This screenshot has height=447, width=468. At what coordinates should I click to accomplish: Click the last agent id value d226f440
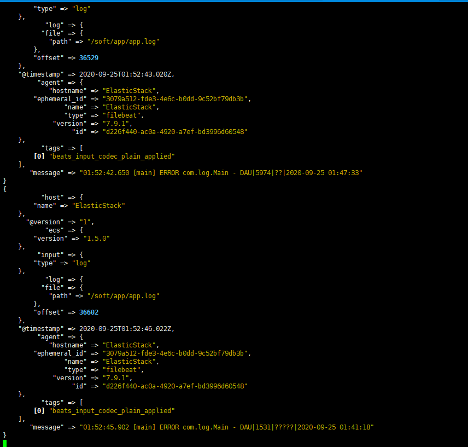pyautogui.click(x=175, y=386)
